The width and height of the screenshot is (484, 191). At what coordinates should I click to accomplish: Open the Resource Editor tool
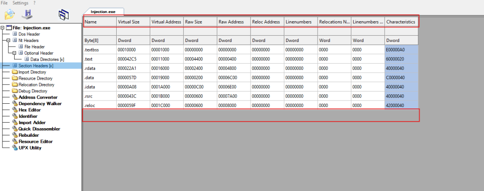pos(35,141)
